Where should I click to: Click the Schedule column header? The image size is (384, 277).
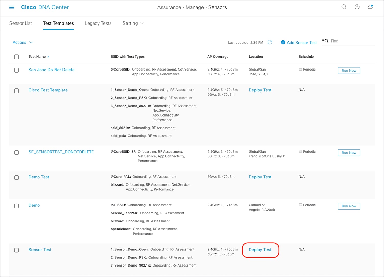pyautogui.click(x=306, y=57)
